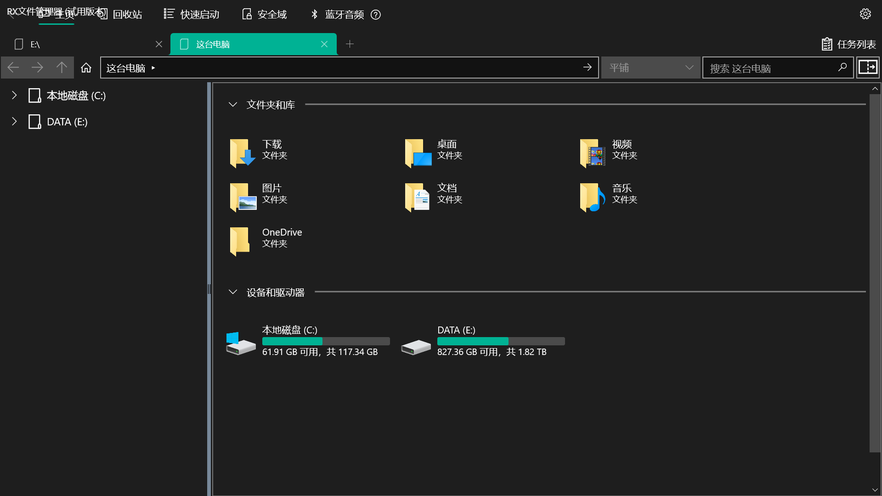Open the 任务列表 task list

coord(848,44)
